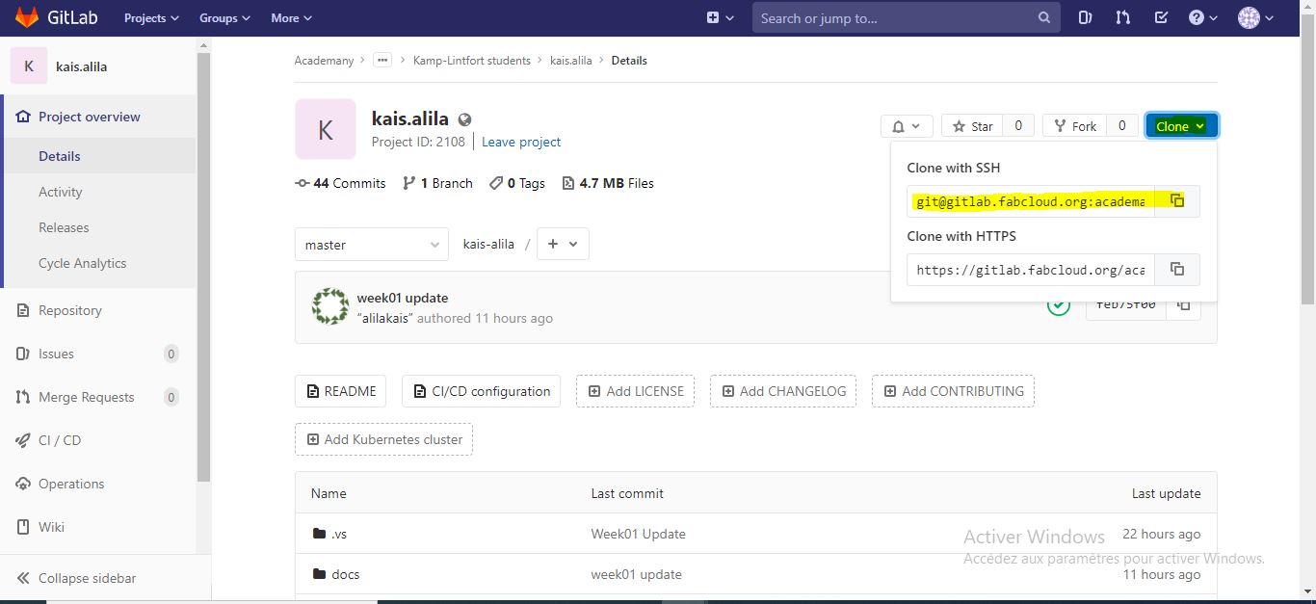
Task: Click Leave project link
Action: [x=521, y=142]
